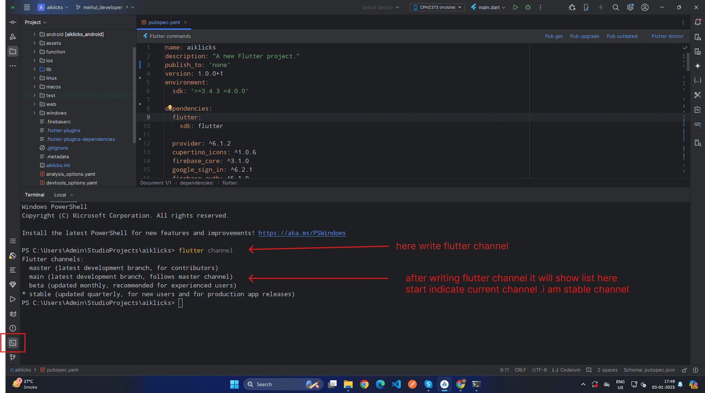Open the Terminal tool window icon

(13, 343)
